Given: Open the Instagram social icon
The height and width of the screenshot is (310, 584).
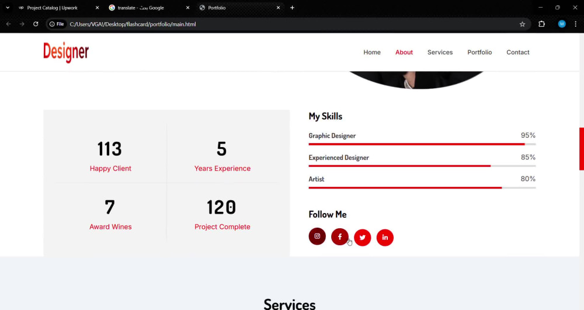Looking at the screenshot, I should [317, 236].
